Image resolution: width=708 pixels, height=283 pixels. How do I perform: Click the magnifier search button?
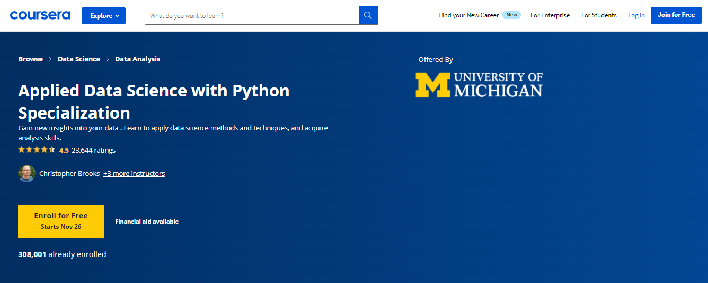point(368,15)
